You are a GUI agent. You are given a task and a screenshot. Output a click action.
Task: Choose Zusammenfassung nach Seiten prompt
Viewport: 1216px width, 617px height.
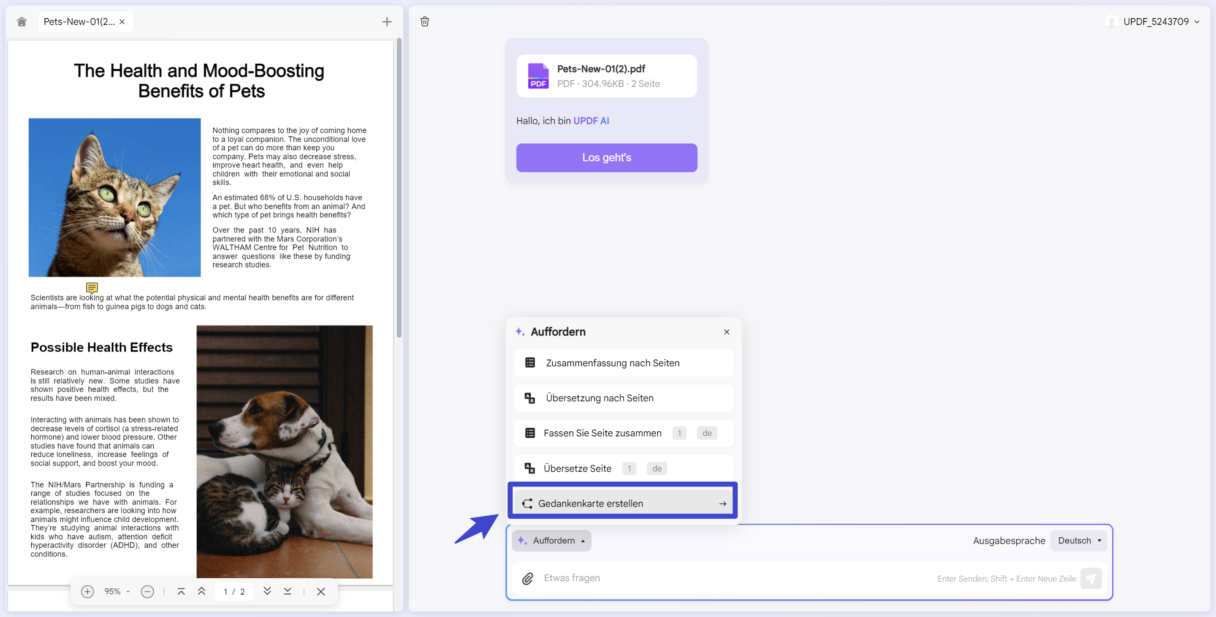[624, 363]
